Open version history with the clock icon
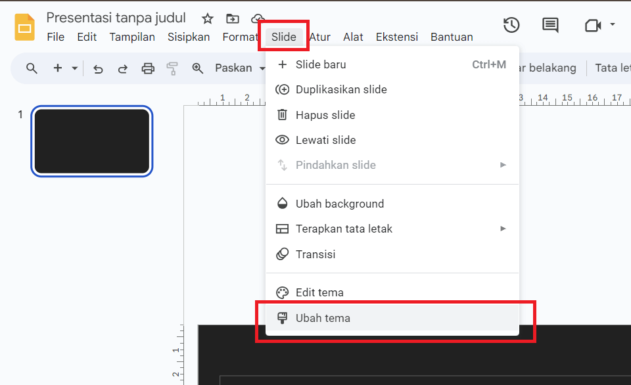This screenshot has height=385, width=631. point(511,25)
